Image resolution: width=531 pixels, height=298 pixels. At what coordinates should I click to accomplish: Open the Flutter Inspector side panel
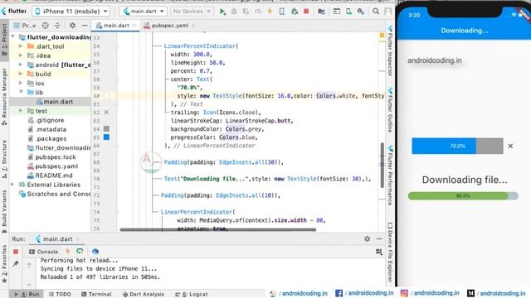[x=390, y=50]
